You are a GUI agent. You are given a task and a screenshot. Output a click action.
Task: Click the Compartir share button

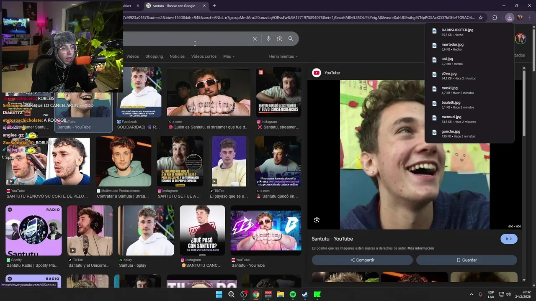[x=362, y=260]
